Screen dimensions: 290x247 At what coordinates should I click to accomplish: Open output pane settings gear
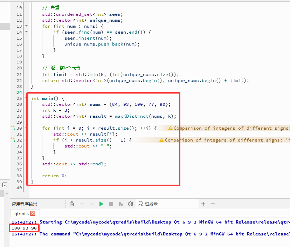(x=131, y=204)
